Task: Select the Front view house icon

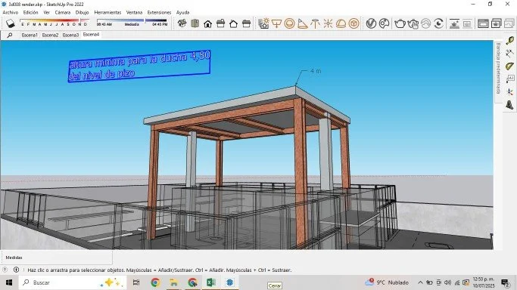Action: point(207,23)
